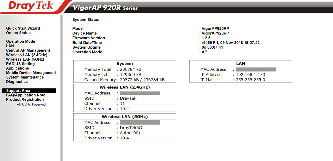Viewport: 333px width, 161px height.
Task: Open the Quick Start Wizard
Action: (23, 28)
